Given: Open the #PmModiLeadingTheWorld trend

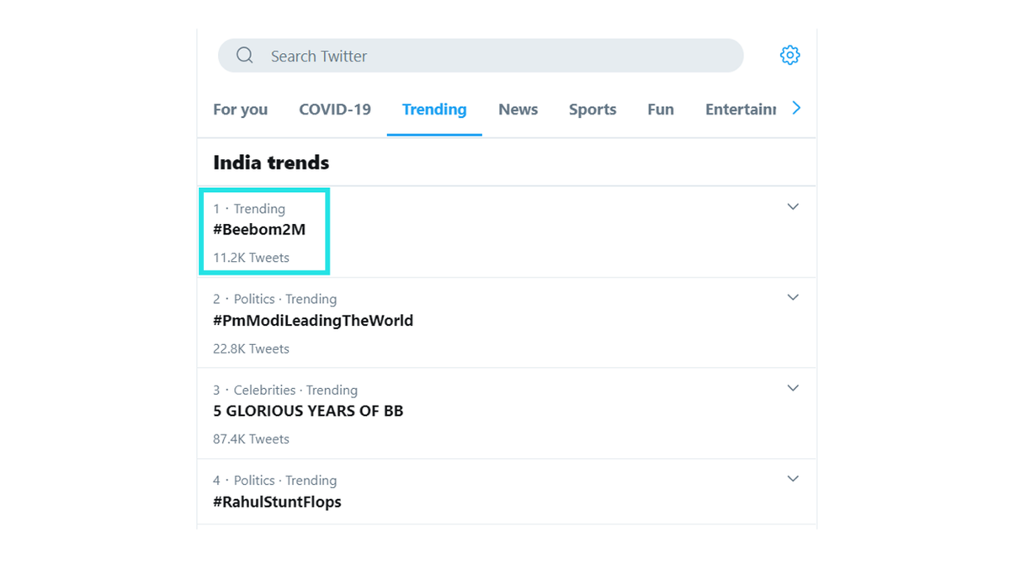Looking at the screenshot, I should [x=313, y=321].
